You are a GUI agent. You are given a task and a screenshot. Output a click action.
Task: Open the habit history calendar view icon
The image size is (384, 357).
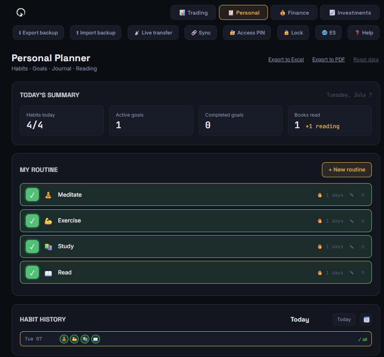click(x=366, y=319)
